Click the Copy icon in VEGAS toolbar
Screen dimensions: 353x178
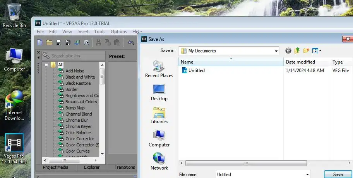coord(108,42)
